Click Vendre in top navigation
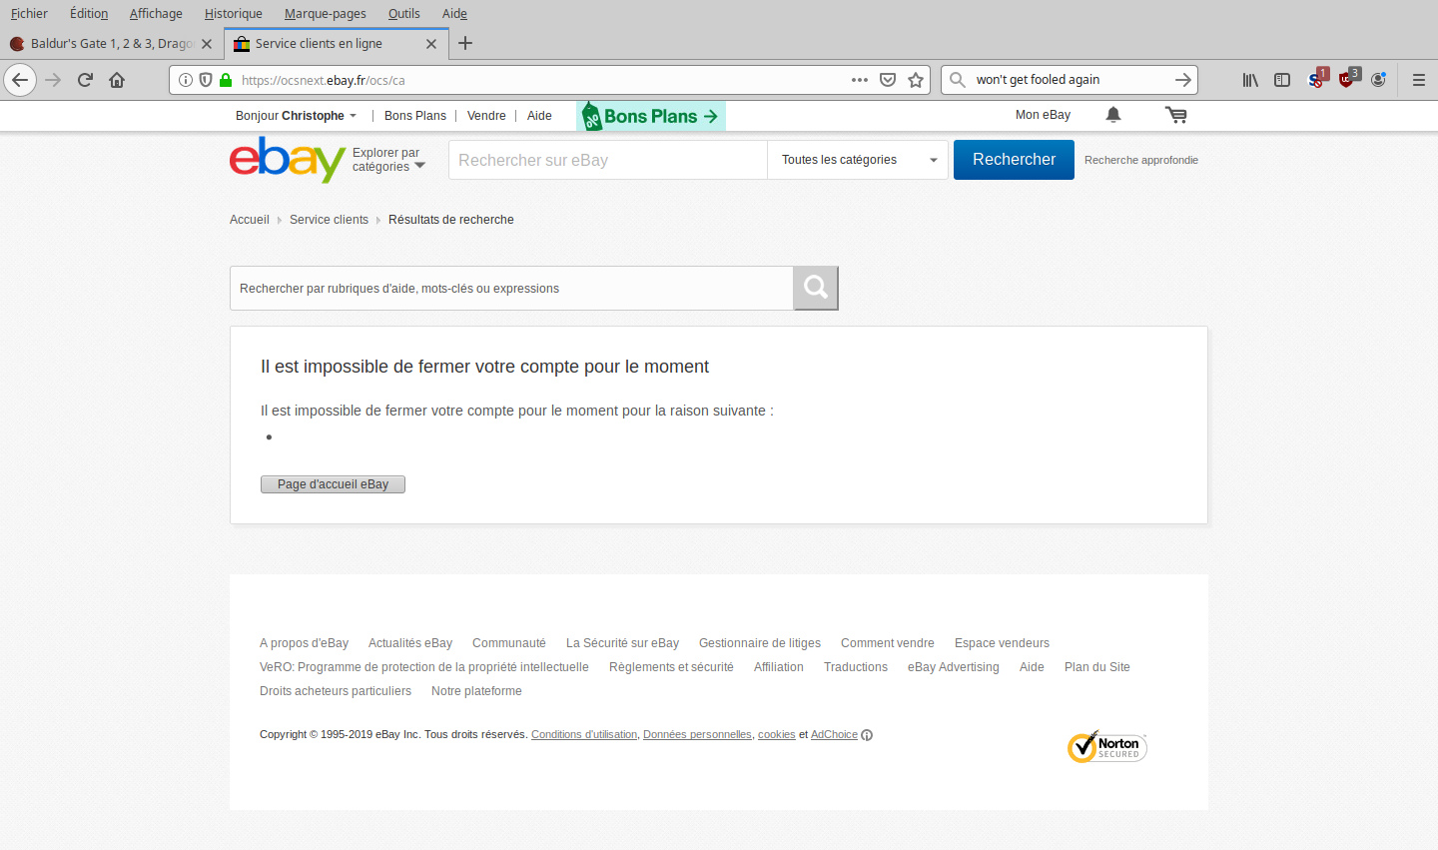 (x=486, y=116)
